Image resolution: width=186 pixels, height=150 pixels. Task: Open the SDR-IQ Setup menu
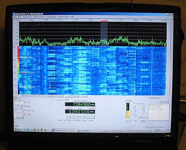[x=39, y=17]
